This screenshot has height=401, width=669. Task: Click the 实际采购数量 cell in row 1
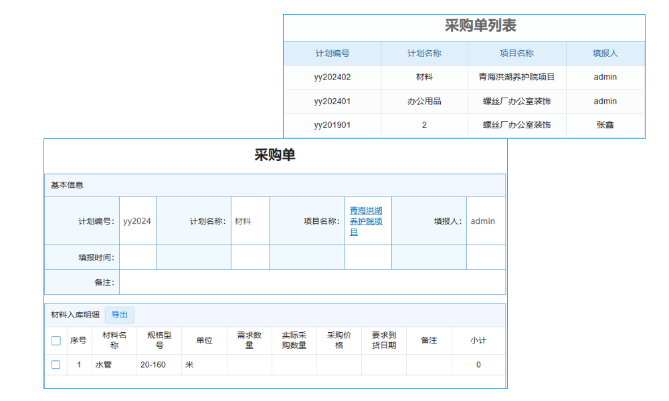(x=294, y=364)
